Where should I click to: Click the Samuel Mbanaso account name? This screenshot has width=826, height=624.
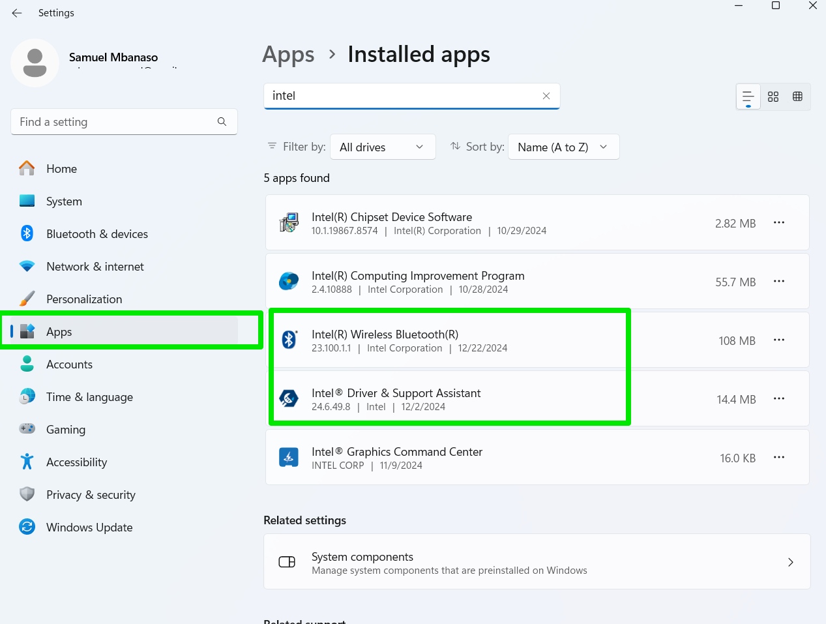click(x=113, y=57)
